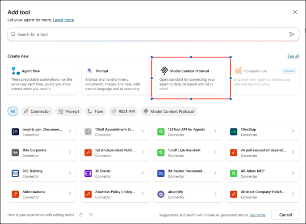Click the '9A Raptor Document ...' name
306x224 pixels.
pyautogui.click(x=187, y=171)
